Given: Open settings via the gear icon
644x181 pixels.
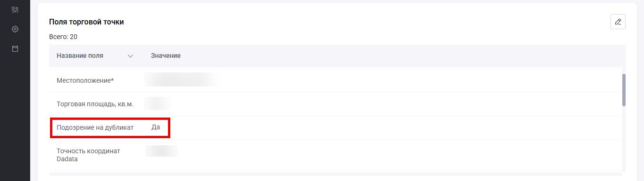Looking at the screenshot, I should coord(15,29).
